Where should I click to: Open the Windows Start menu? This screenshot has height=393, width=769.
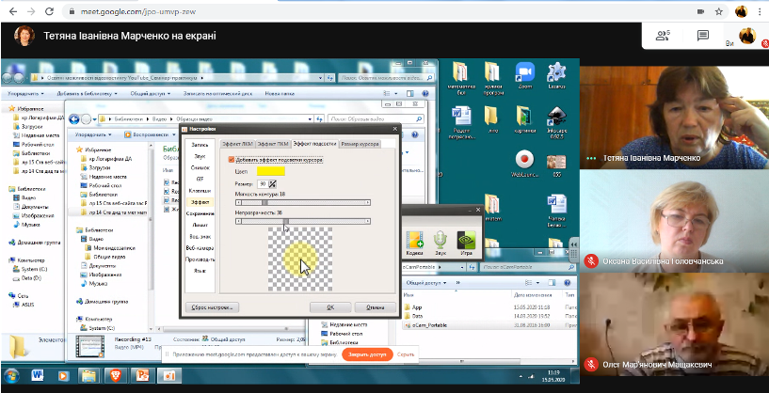[10, 376]
